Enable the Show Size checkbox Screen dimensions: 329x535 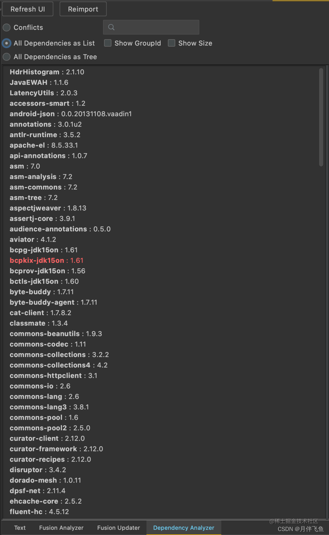tap(172, 43)
